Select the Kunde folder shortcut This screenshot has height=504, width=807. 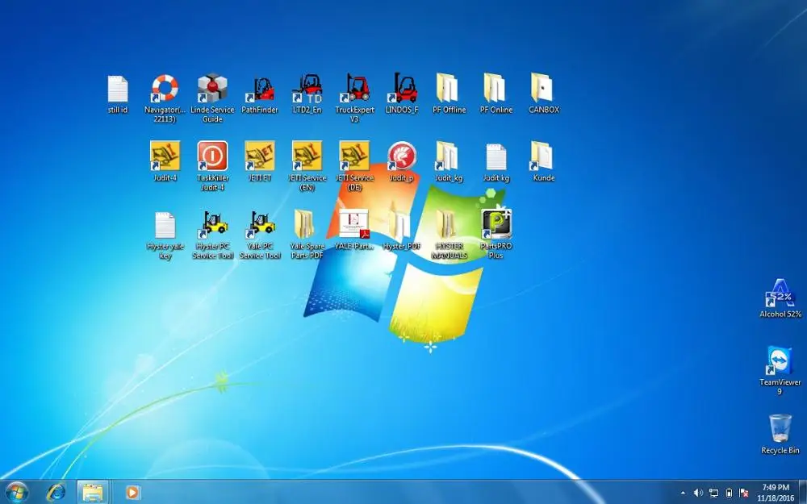(x=541, y=156)
